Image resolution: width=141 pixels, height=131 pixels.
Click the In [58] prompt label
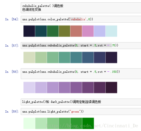pos(12,72)
